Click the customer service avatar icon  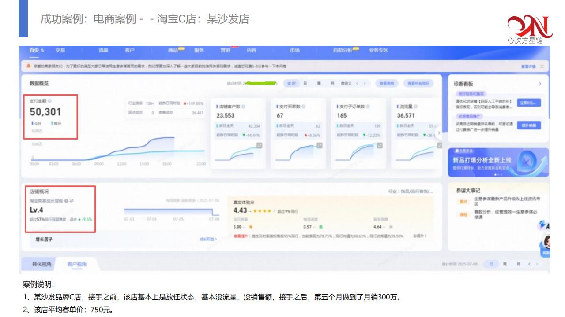pos(547,243)
